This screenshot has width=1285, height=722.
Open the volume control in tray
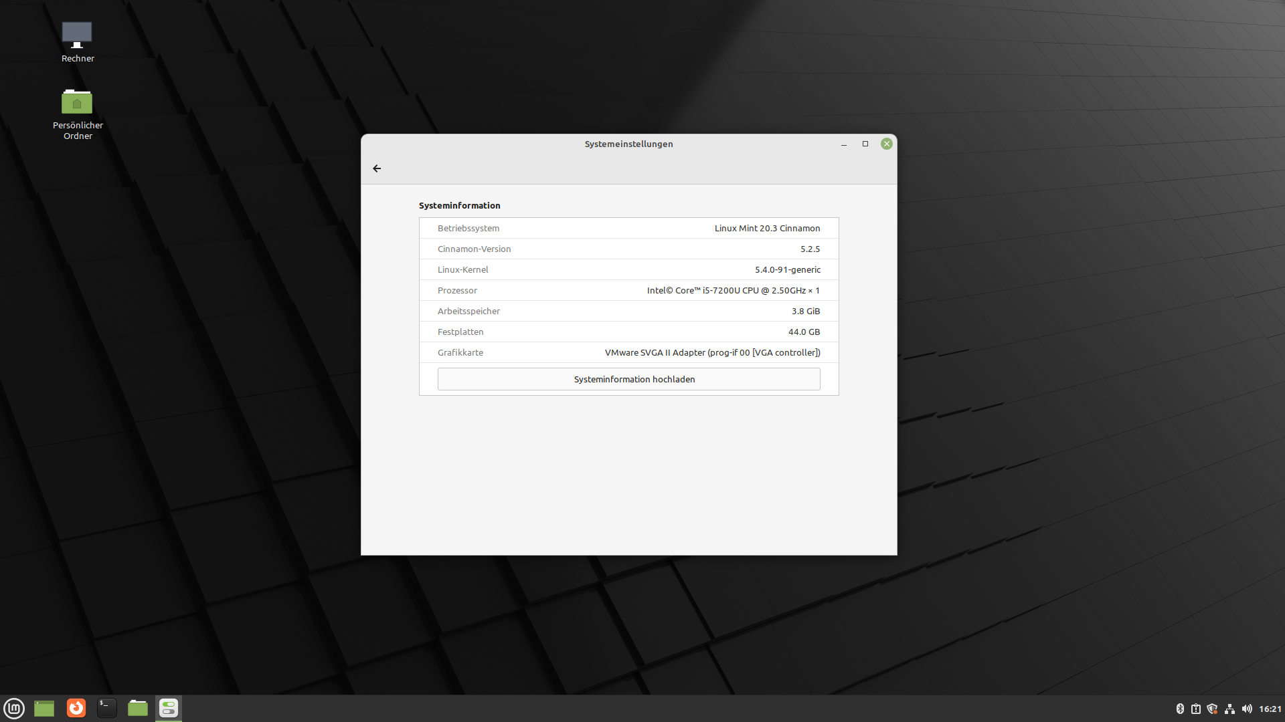point(1246,709)
